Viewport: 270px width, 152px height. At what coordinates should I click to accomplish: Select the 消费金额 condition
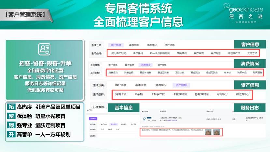(x=129, y=73)
